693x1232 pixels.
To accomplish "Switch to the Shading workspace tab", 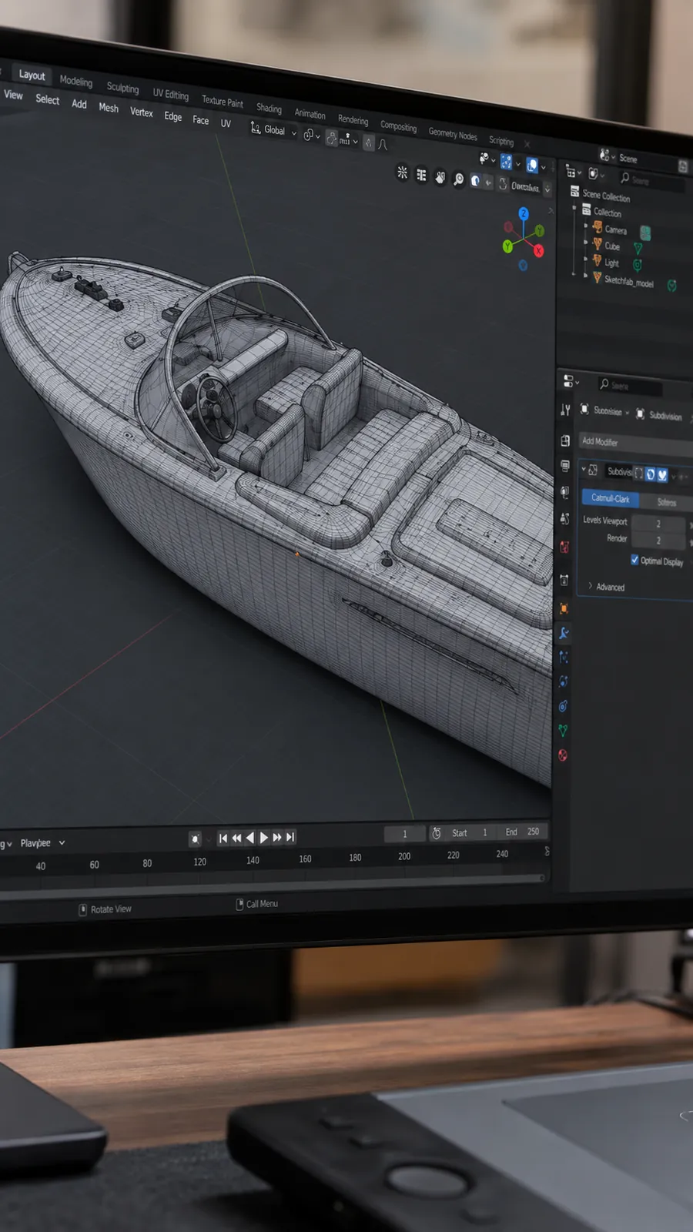I will [269, 108].
